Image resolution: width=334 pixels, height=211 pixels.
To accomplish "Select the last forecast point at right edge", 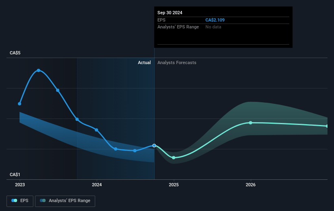I will pos(327,126).
